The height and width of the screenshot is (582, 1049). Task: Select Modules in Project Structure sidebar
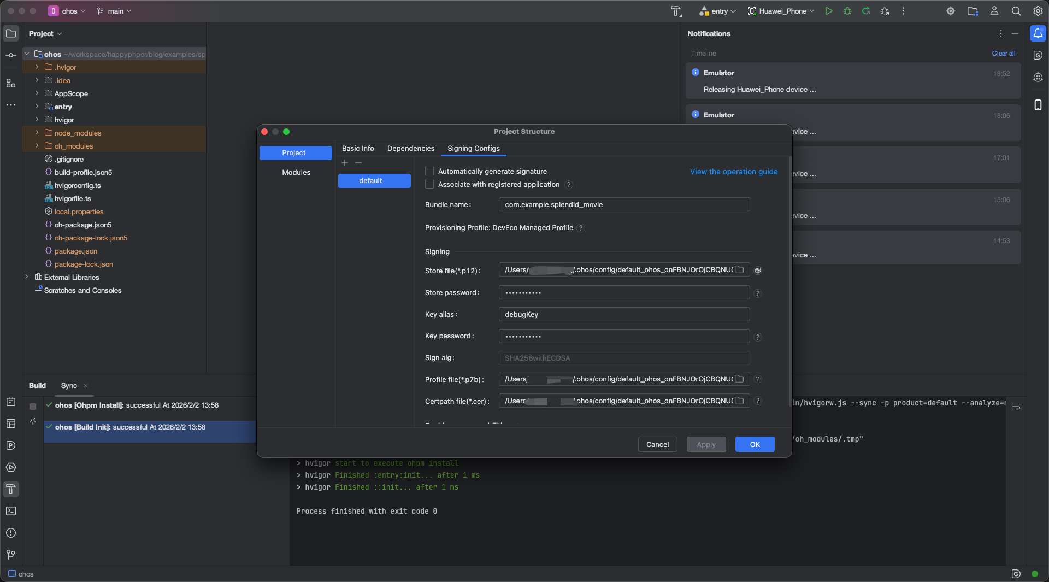click(x=296, y=172)
